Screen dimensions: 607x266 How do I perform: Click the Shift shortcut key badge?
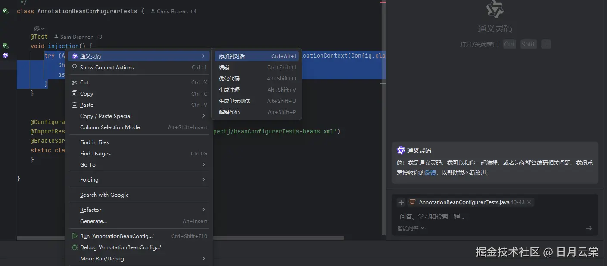(x=528, y=44)
